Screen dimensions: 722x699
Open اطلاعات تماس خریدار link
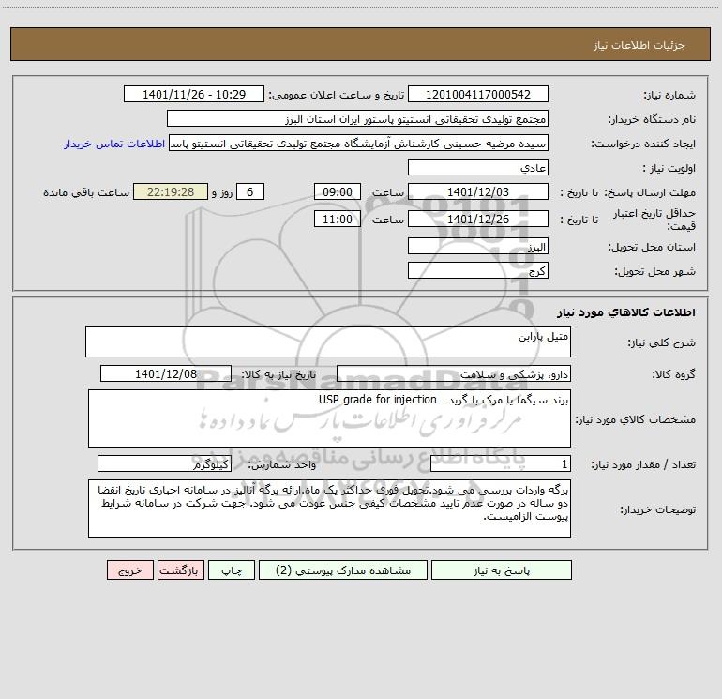click(x=114, y=144)
